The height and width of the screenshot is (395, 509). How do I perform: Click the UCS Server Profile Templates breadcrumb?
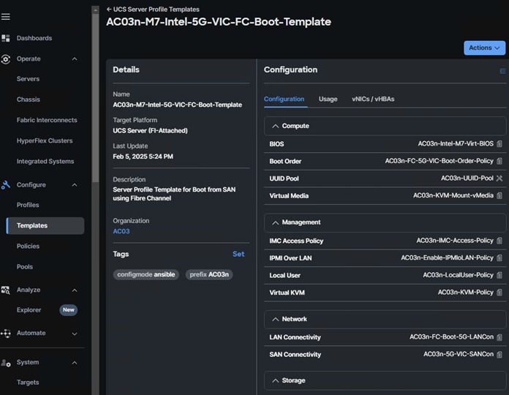pos(157,10)
